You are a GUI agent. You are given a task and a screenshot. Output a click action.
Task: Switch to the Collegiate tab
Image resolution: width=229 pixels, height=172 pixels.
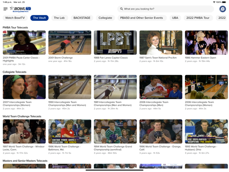(x=105, y=18)
